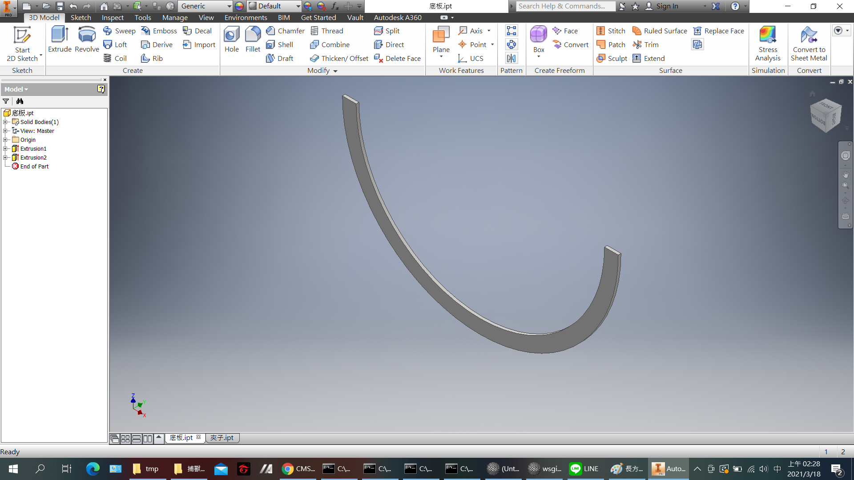Toggle the model browser filter icon
The height and width of the screenshot is (480, 854).
click(6, 101)
